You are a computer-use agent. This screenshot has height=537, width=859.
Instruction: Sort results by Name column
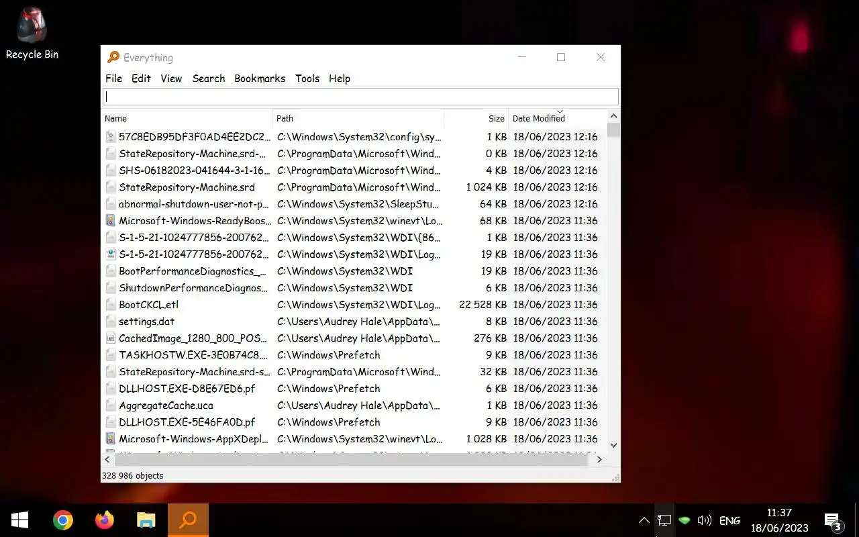click(187, 118)
